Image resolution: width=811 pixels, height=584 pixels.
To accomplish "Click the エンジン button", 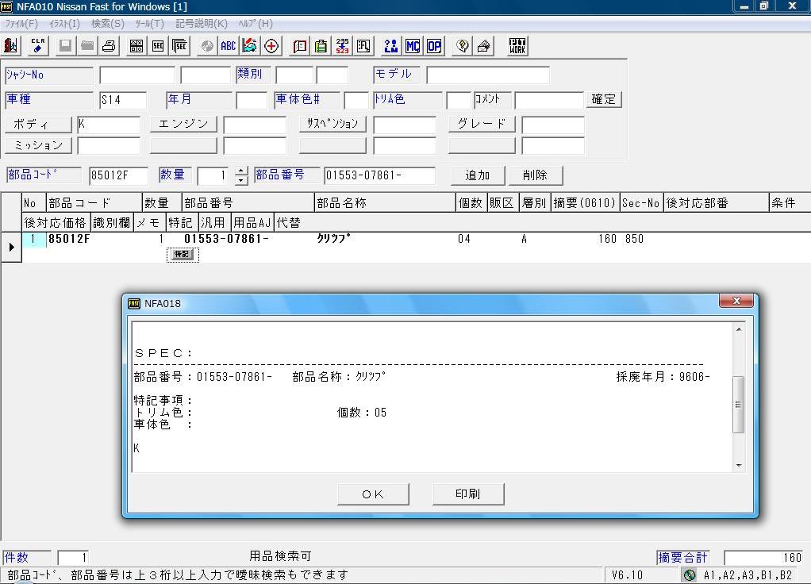I will point(183,124).
